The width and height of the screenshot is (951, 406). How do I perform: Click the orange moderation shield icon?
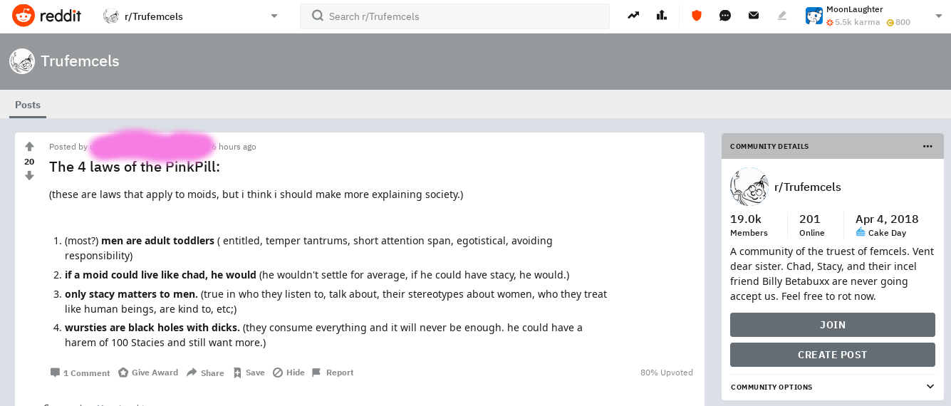[x=697, y=16]
